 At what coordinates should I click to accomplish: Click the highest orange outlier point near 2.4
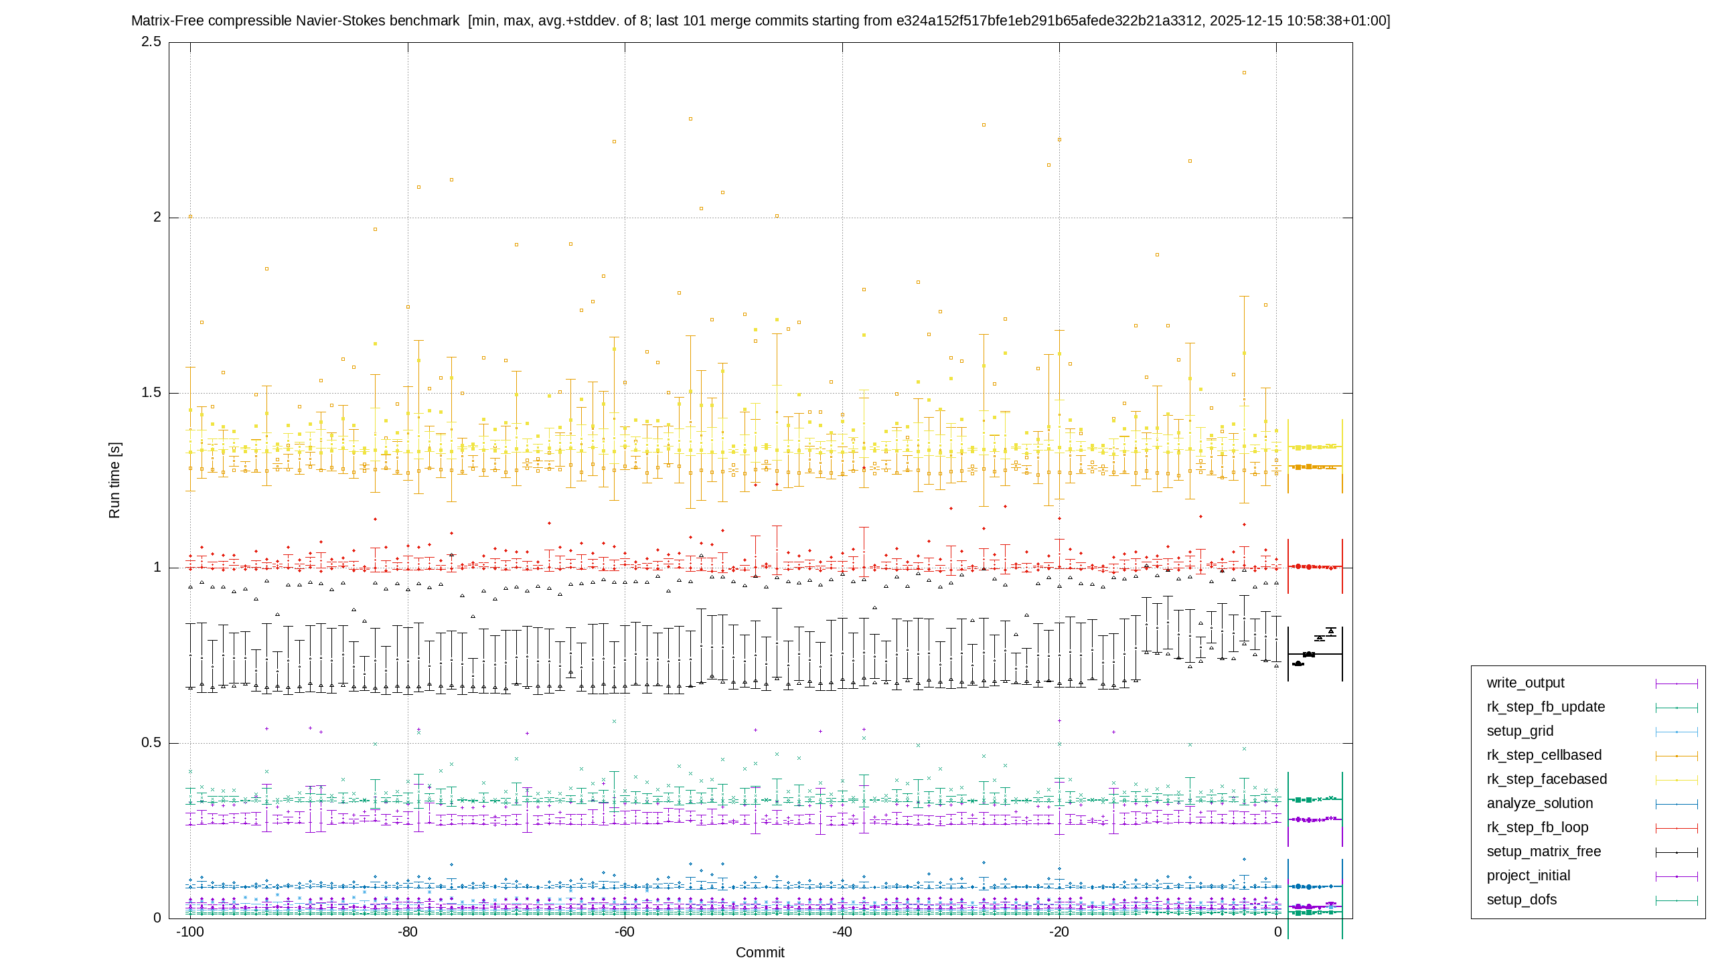1244,72
